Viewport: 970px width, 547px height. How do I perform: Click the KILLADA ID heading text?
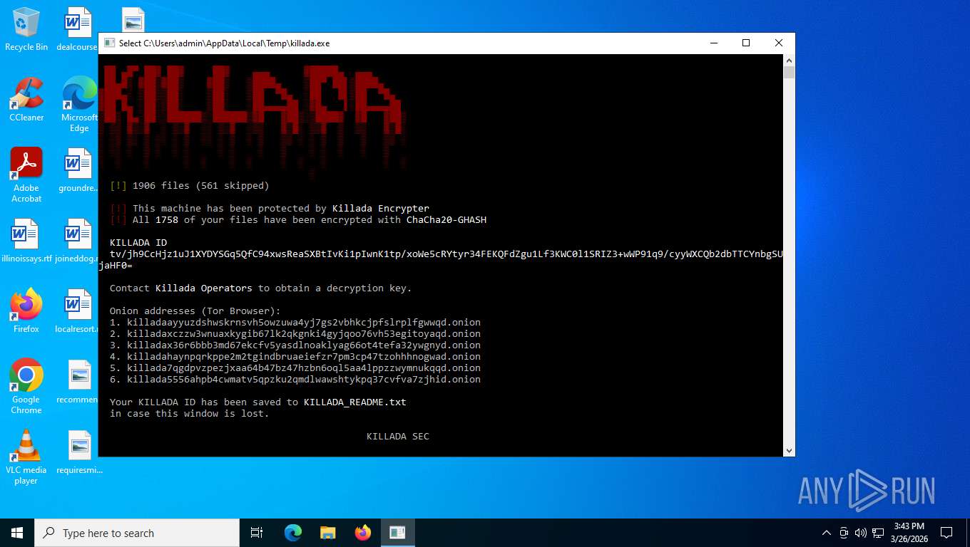138,243
